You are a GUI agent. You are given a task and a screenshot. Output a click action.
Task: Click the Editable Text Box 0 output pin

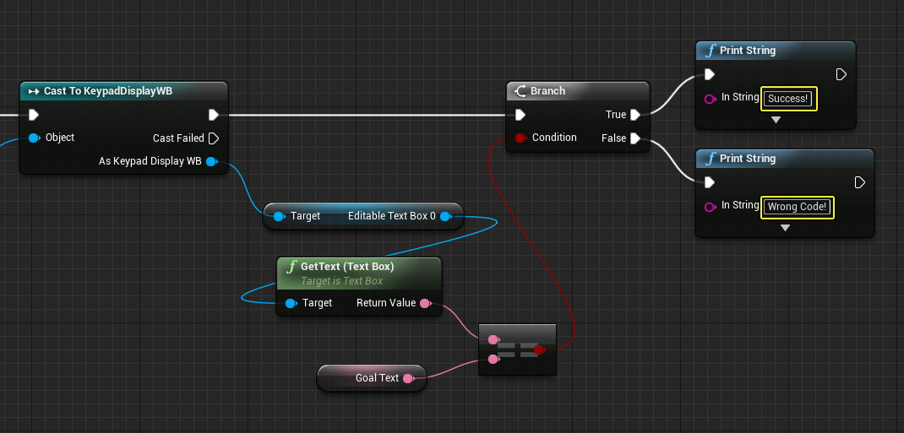tap(445, 216)
